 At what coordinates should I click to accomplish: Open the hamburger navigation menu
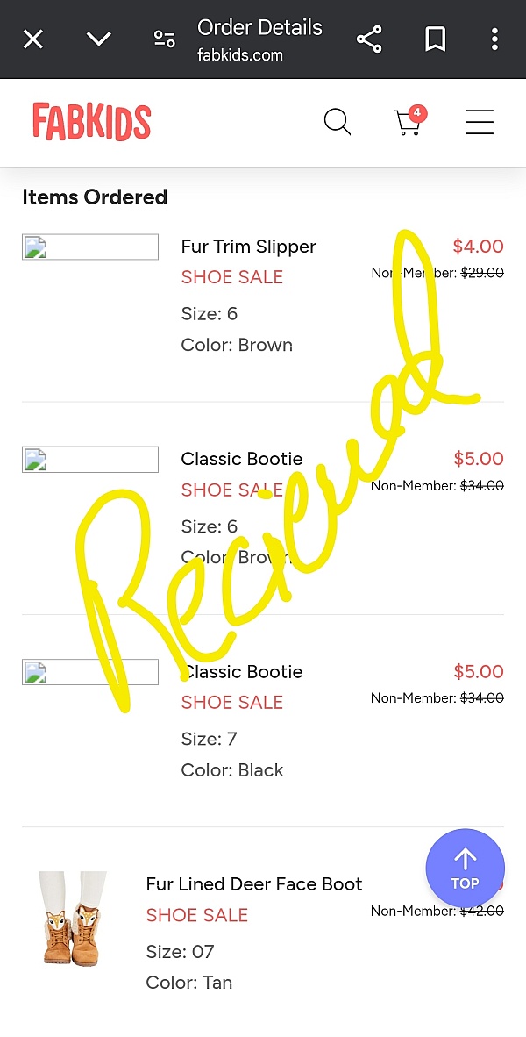pyautogui.click(x=480, y=122)
